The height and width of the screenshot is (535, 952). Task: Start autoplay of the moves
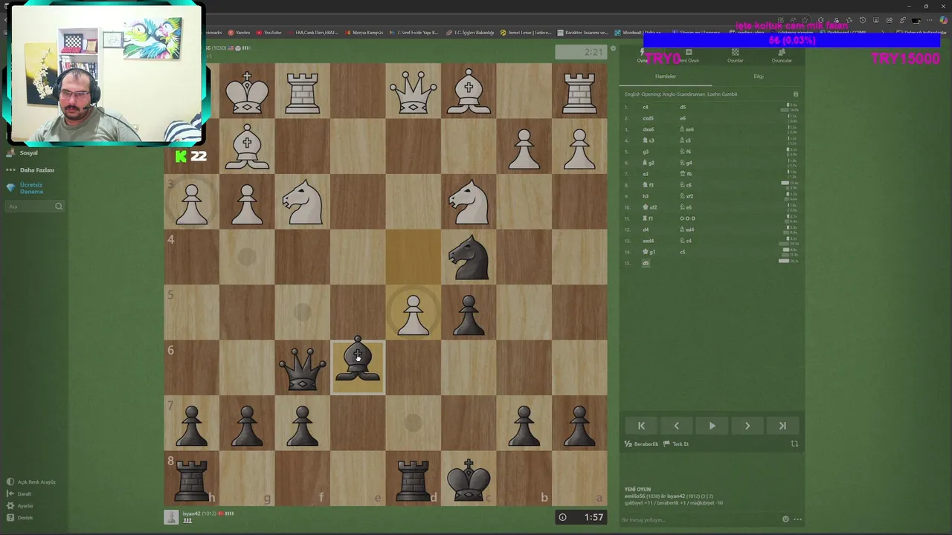click(712, 426)
